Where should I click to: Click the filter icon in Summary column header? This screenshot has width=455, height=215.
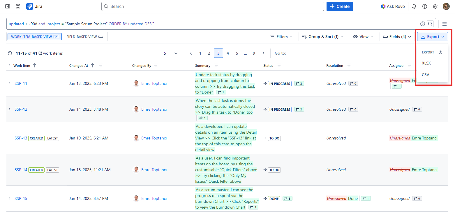216,66
